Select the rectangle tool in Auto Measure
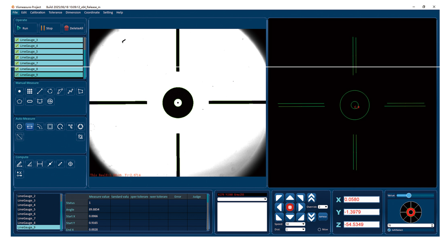 50,127
